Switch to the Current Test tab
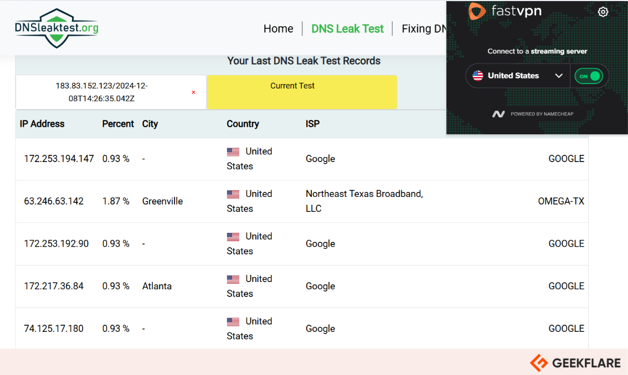 [292, 86]
